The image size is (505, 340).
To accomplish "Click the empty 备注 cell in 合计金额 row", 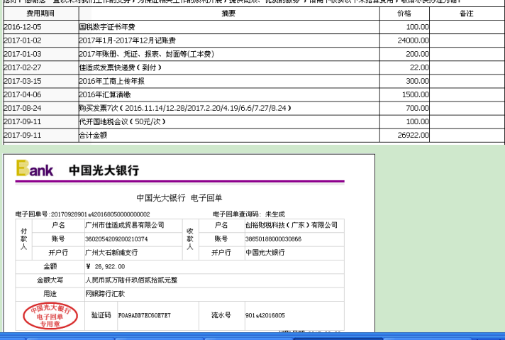I will pos(467,136).
